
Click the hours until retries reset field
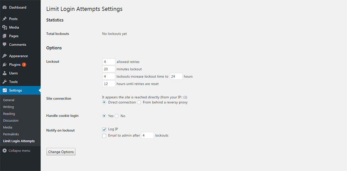[x=109, y=84]
